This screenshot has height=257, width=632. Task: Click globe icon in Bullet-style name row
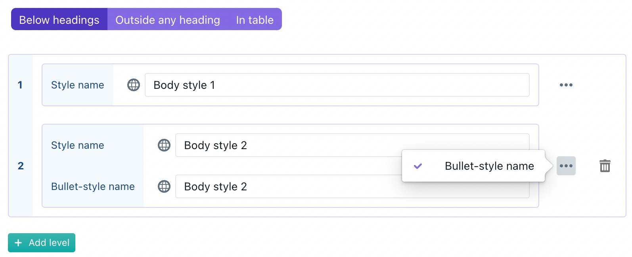pyautogui.click(x=164, y=186)
